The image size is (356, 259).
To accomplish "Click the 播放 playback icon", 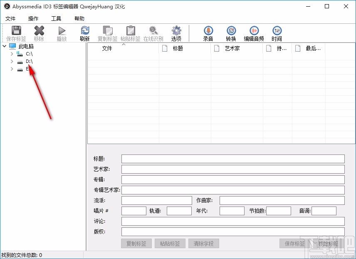I will click(x=62, y=31).
